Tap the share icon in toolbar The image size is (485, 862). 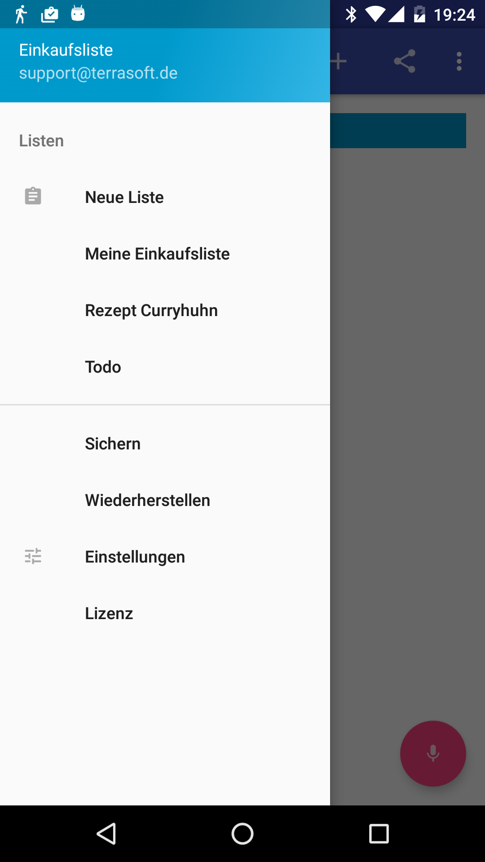405,61
